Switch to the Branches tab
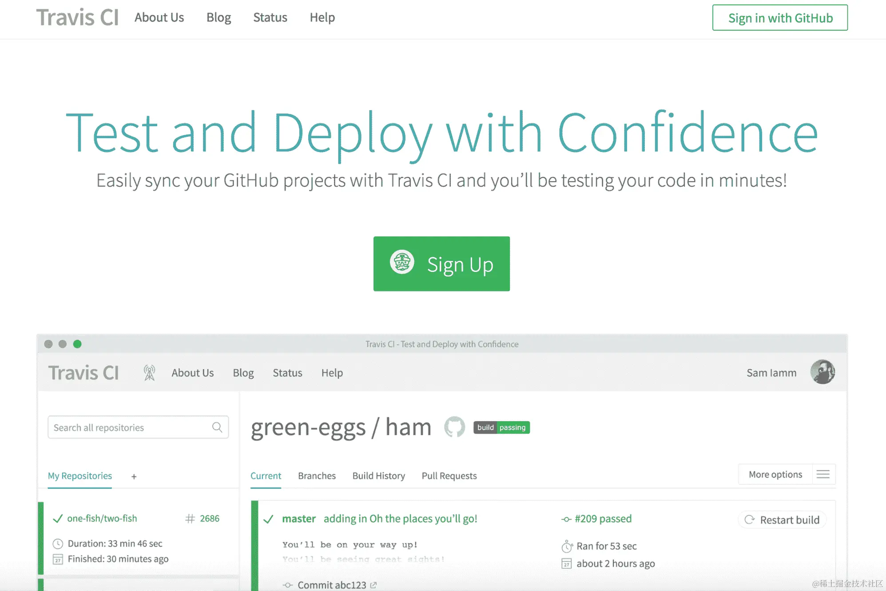 (x=317, y=476)
